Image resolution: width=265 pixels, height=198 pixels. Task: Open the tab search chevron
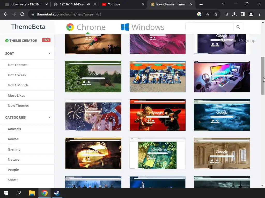tap(223, 4)
